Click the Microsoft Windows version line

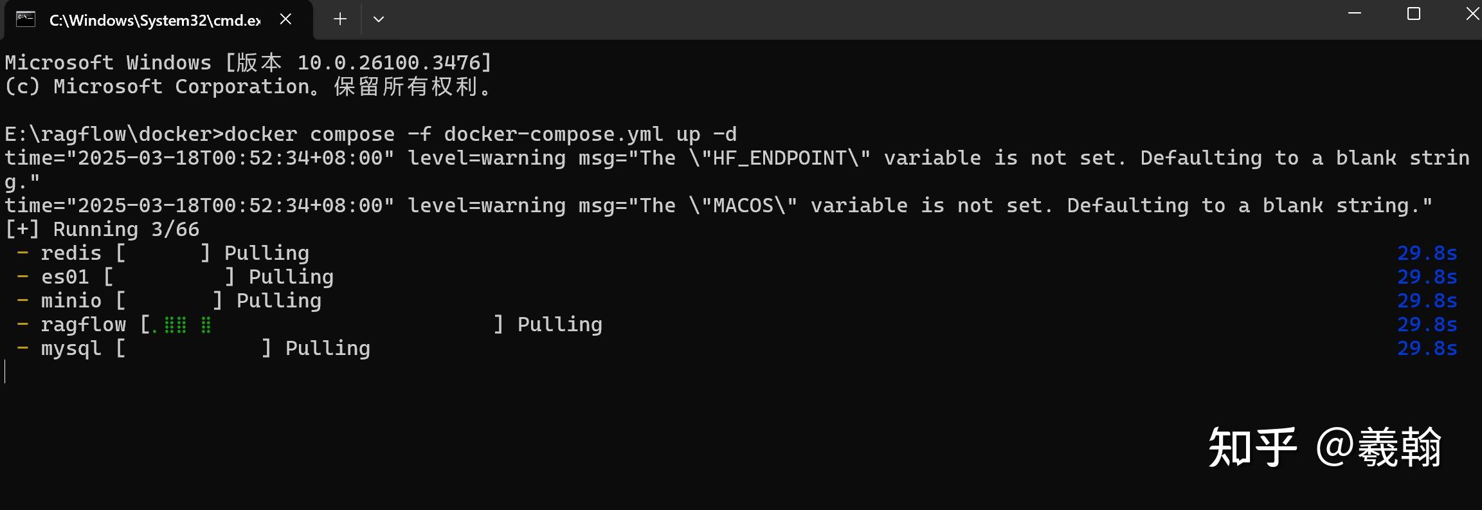tap(248, 63)
